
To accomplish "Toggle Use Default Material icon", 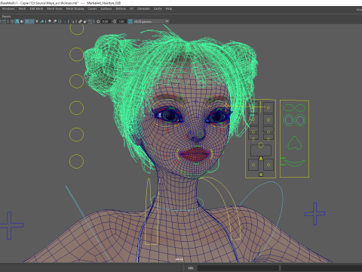I will (x=22, y=22).
